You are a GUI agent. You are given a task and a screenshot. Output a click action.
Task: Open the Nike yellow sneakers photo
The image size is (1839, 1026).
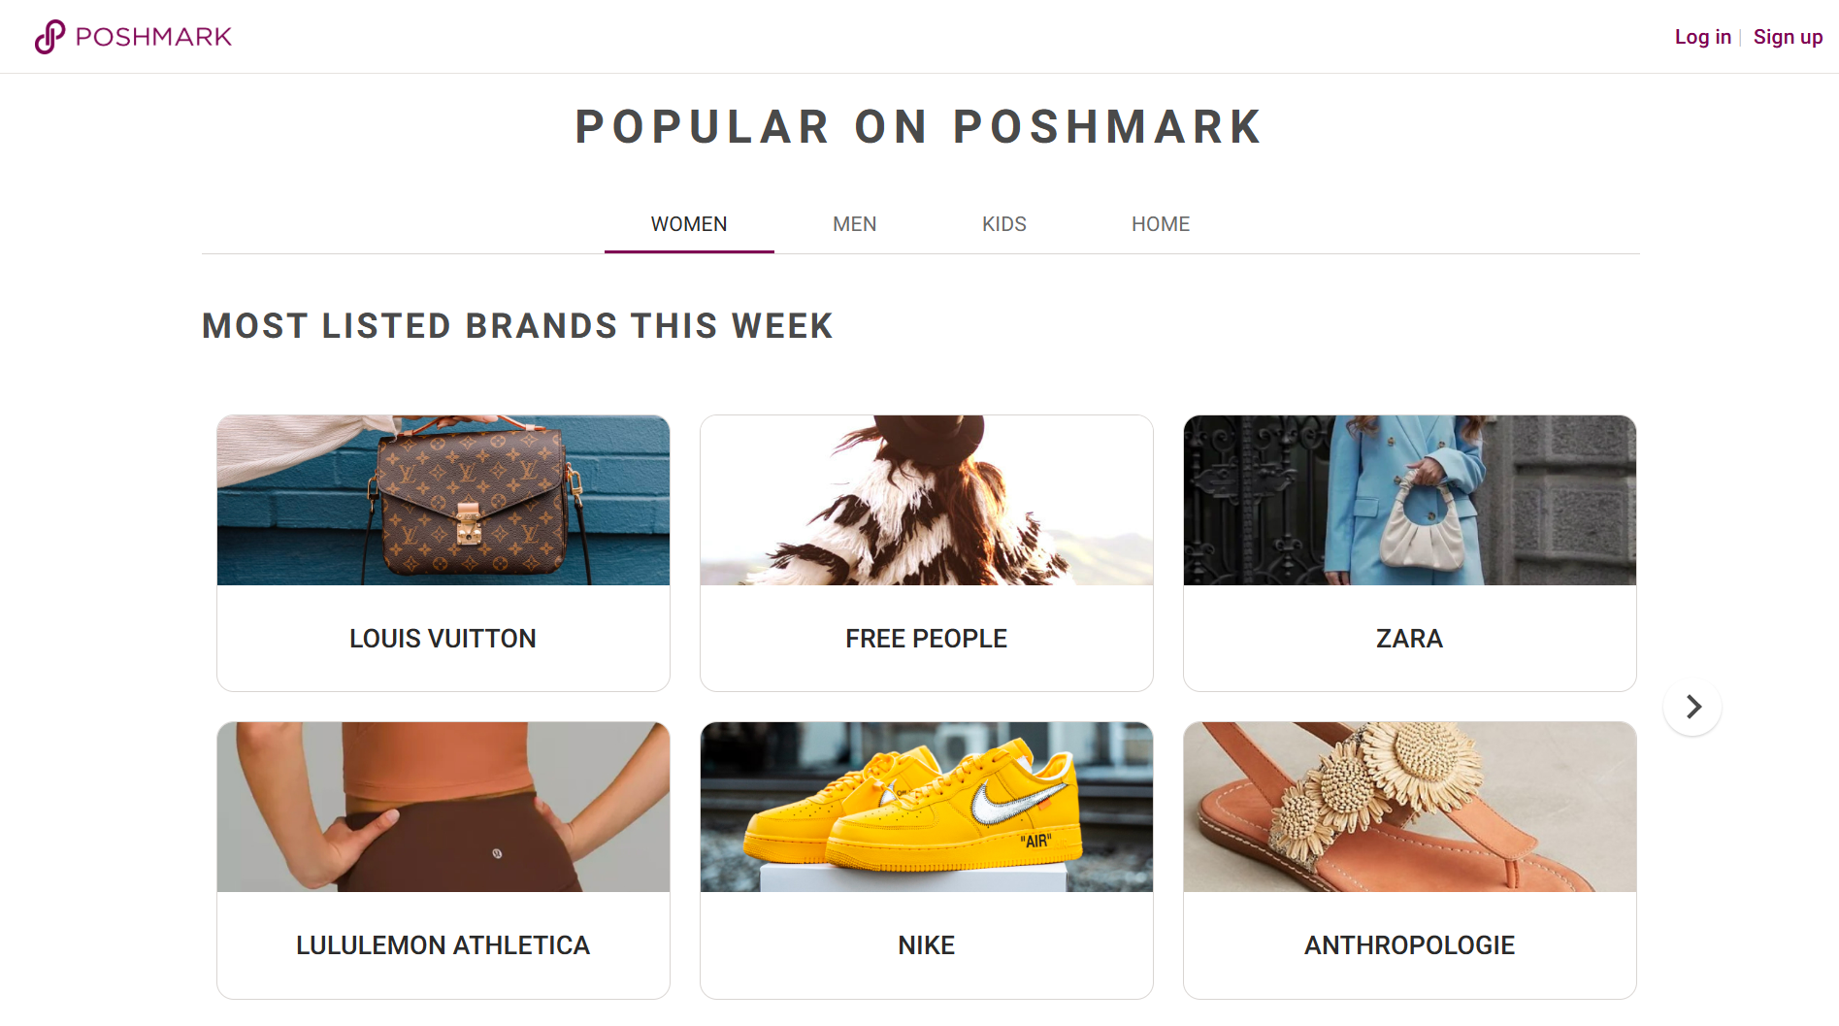926,807
